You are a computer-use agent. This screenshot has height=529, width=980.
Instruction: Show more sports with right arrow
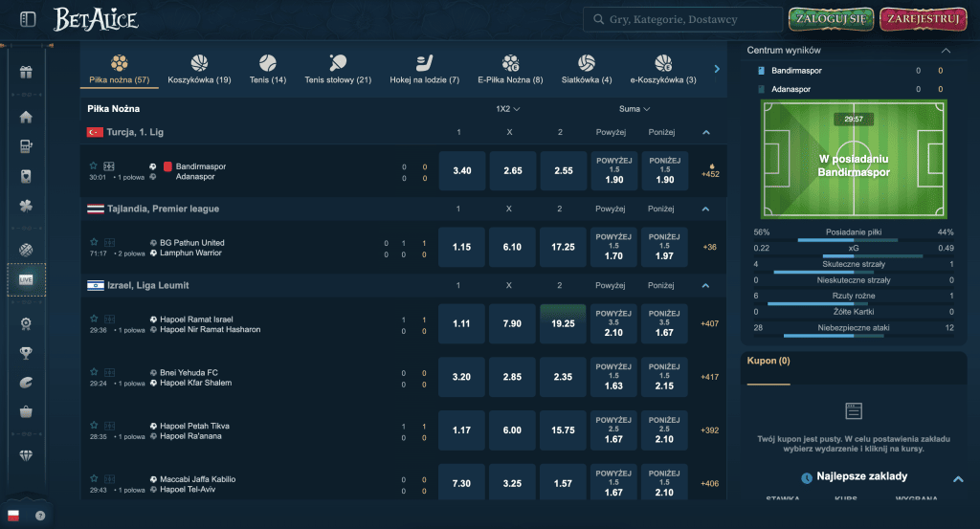tap(717, 69)
